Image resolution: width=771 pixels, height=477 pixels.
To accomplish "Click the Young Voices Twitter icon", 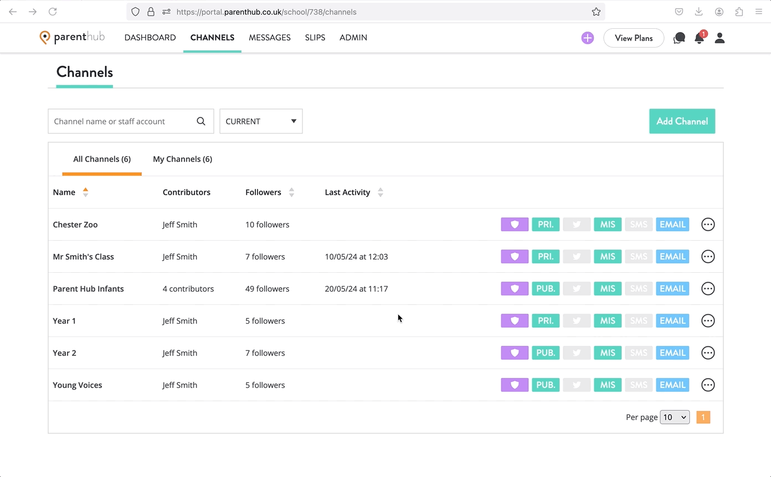I will [x=577, y=385].
